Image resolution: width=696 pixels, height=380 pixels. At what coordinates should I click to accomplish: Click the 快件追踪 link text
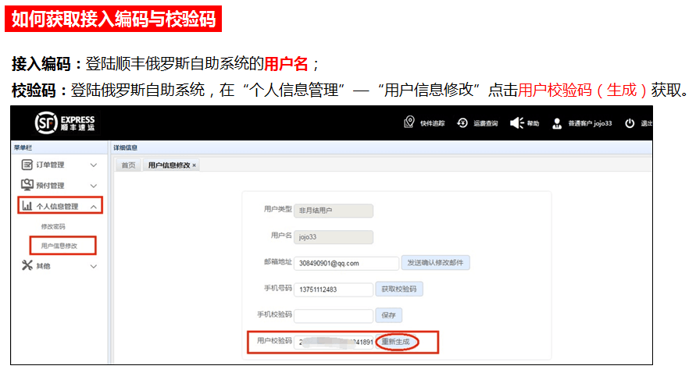point(432,123)
